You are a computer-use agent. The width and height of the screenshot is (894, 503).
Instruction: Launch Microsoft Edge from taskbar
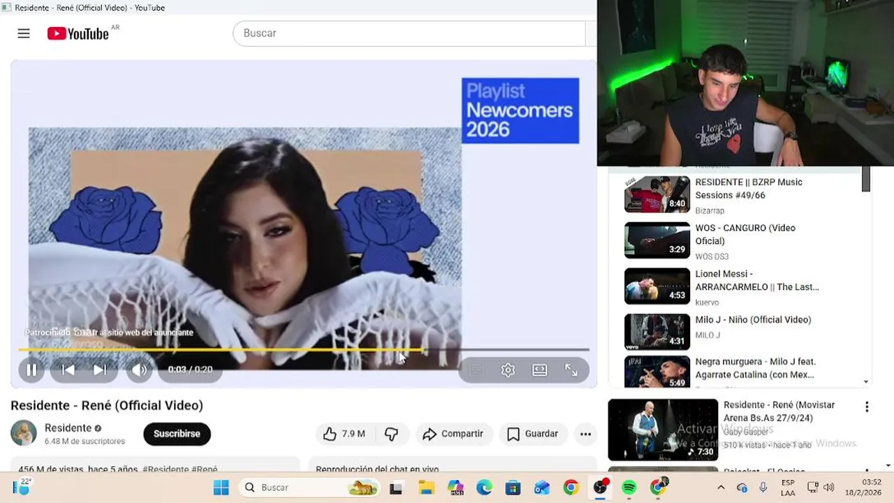point(484,488)
